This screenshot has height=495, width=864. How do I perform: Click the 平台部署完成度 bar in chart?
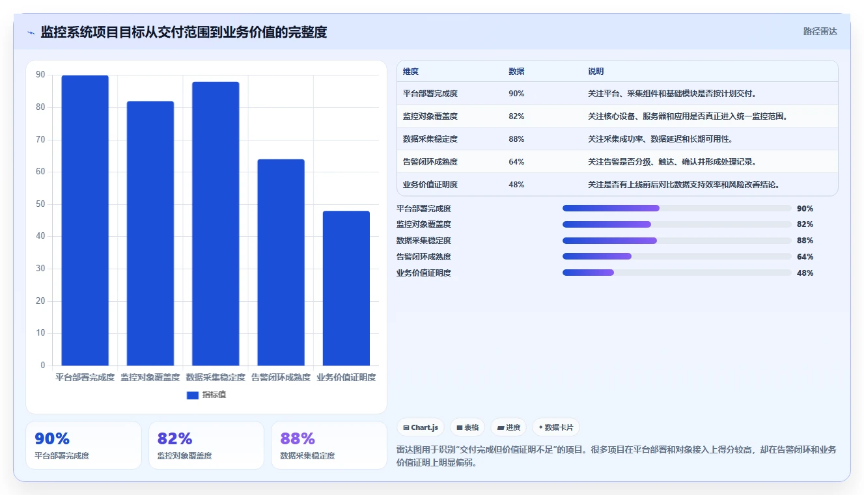pos(85,221)
